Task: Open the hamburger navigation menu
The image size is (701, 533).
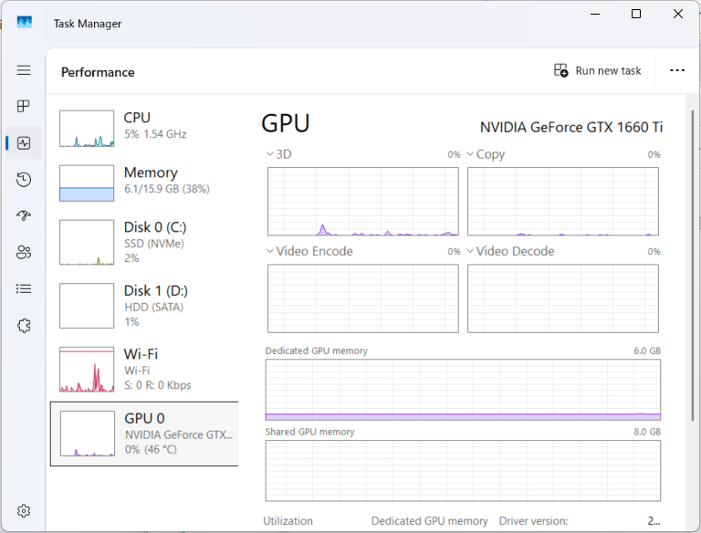Action: pyautogui.click(x=24, y=70)
